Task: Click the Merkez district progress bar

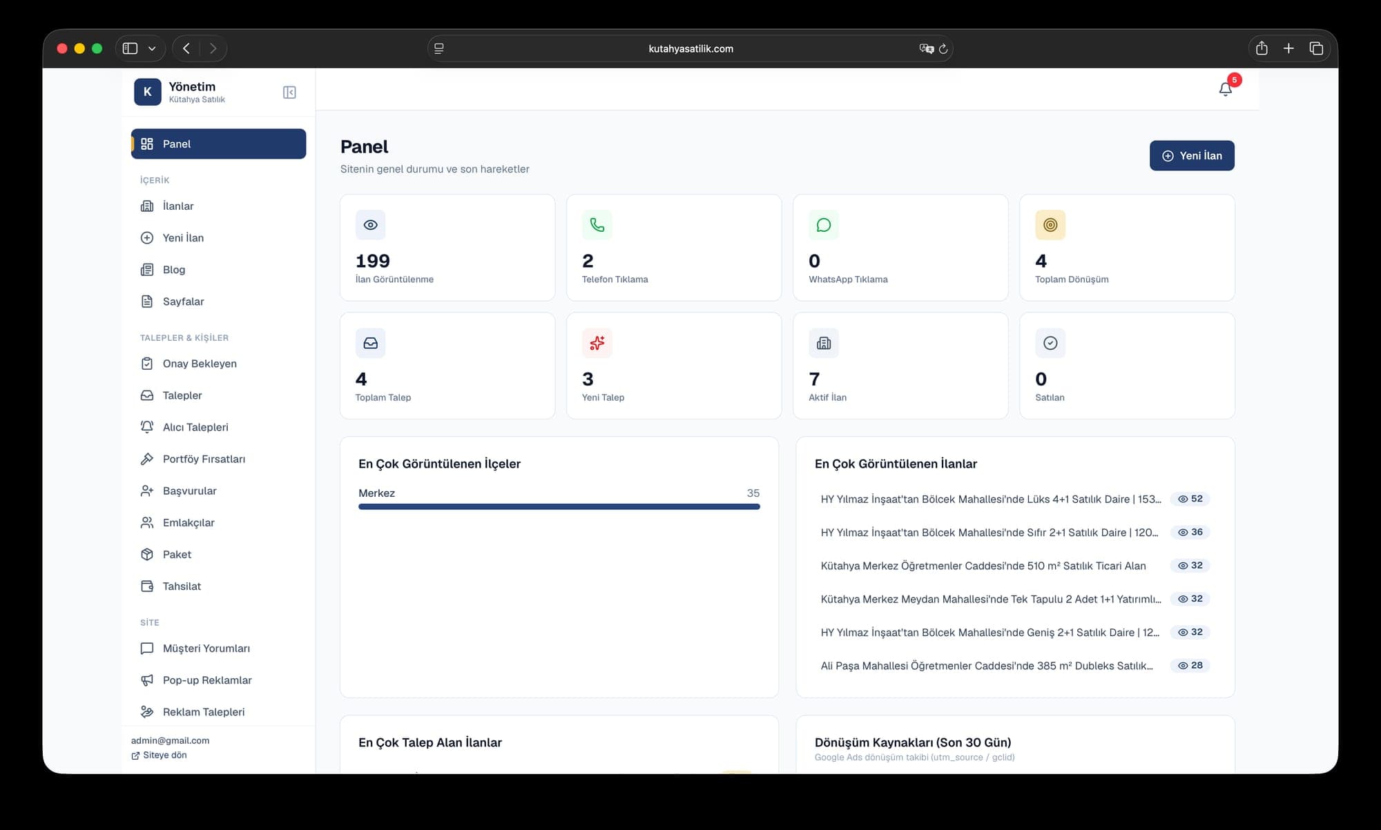Action: point(559,506)
